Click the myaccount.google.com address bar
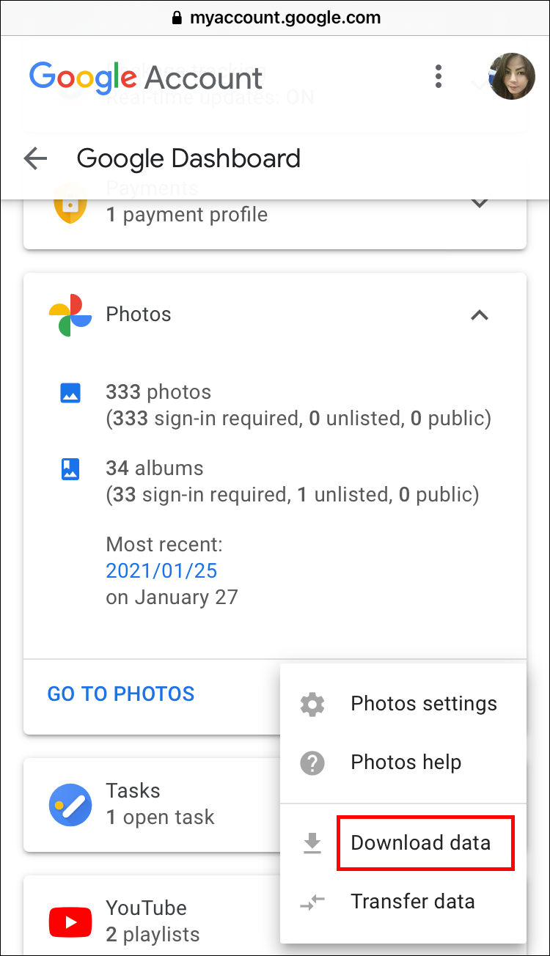The height and width of the screenshot is (956, 550). tap(275, 18)
